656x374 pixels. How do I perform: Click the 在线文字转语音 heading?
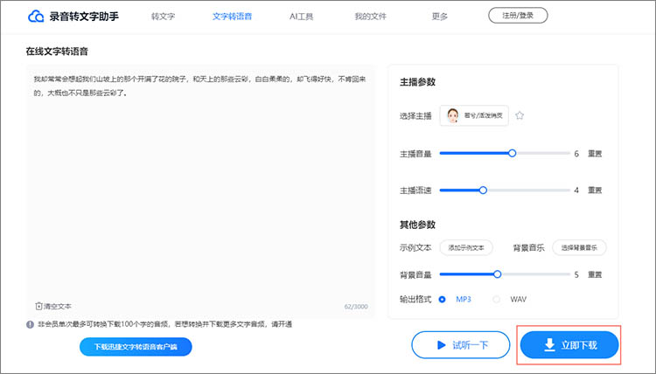click(x=57, y=52)
